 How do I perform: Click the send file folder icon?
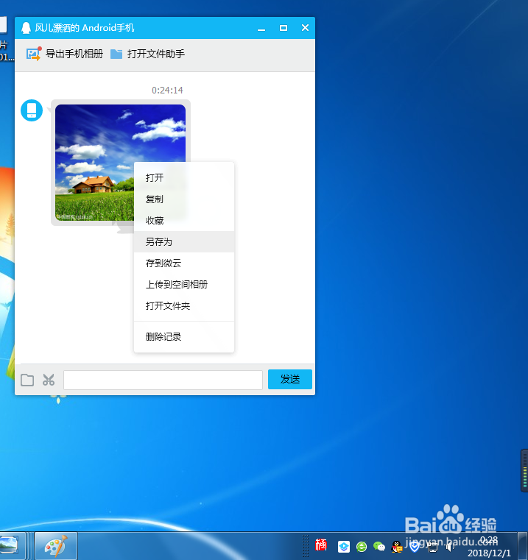(27, 380)
